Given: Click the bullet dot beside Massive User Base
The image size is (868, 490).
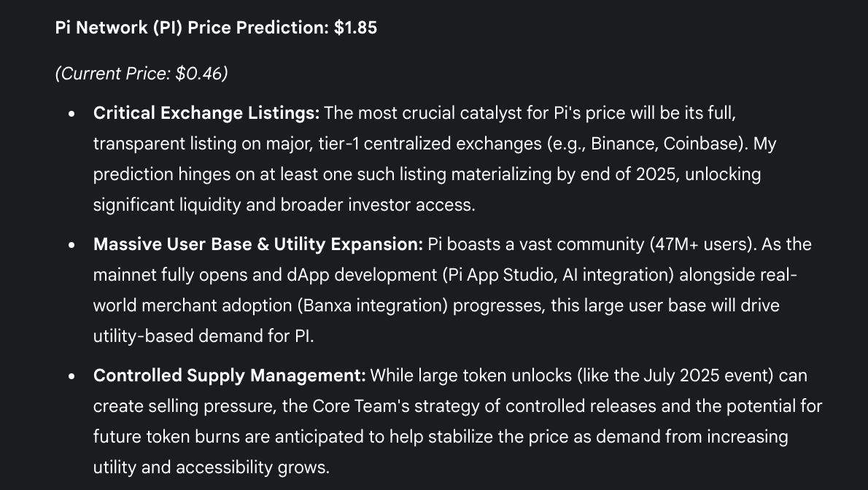Looking at the screenshot, I should tap(71, 245).
